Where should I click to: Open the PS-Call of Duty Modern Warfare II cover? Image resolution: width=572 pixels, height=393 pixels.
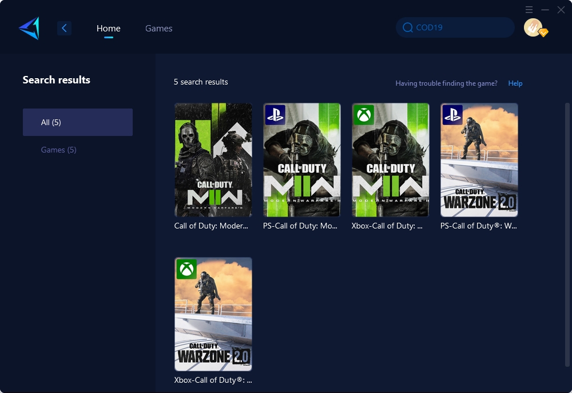[x=302, y=160]
